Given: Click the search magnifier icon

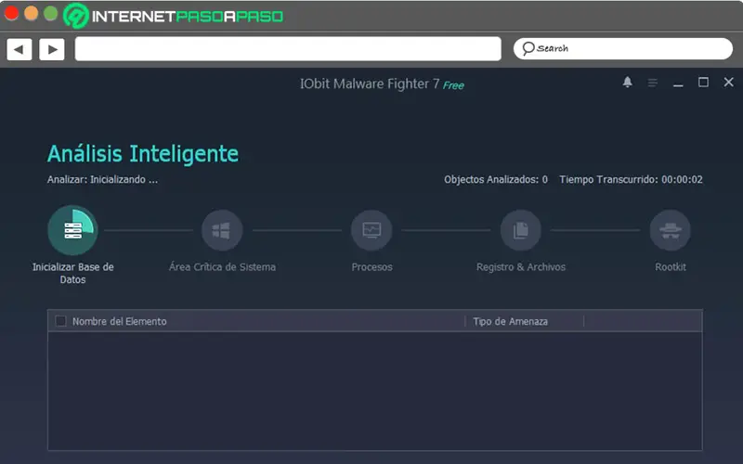Looking at the screenshot, I should click(x=528, y=48).
